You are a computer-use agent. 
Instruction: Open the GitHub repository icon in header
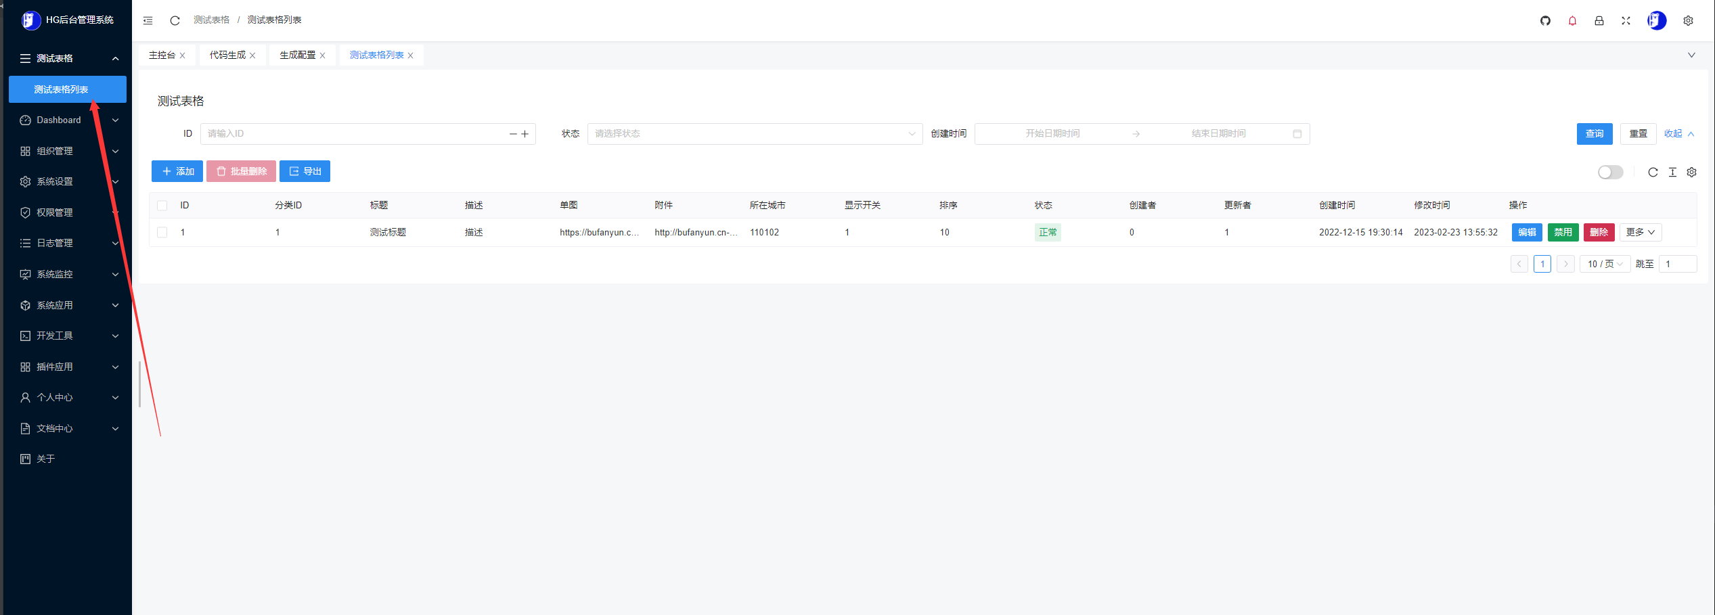tap(1545, 20)
